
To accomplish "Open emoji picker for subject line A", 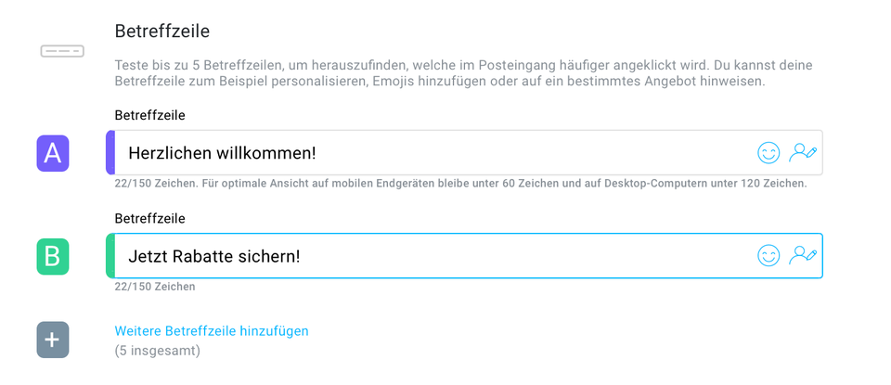I will click(x=768, y=153).
